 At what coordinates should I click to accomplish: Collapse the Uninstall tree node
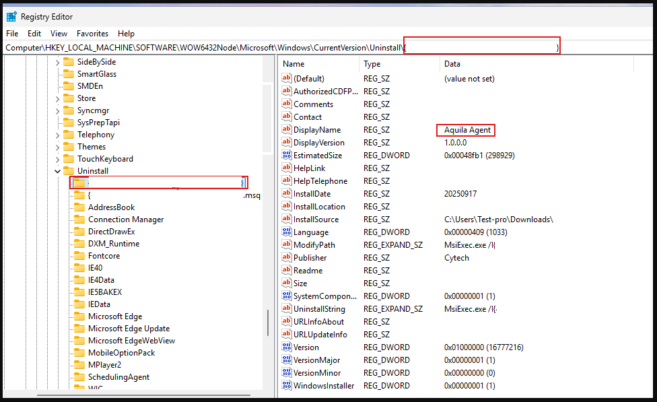[x=57, y=171]
